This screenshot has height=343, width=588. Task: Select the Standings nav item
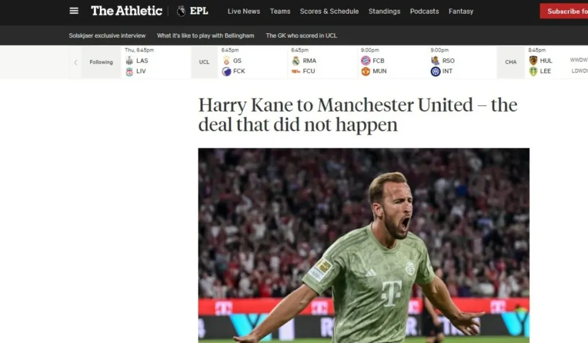click(x=384, y=11)
